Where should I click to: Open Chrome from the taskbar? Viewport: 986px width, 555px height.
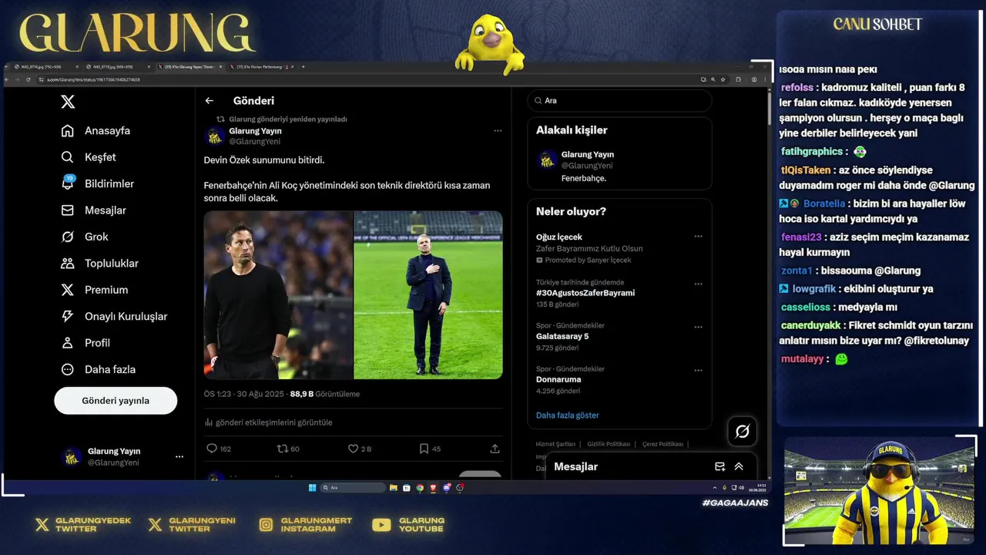[x=420, y=487]
